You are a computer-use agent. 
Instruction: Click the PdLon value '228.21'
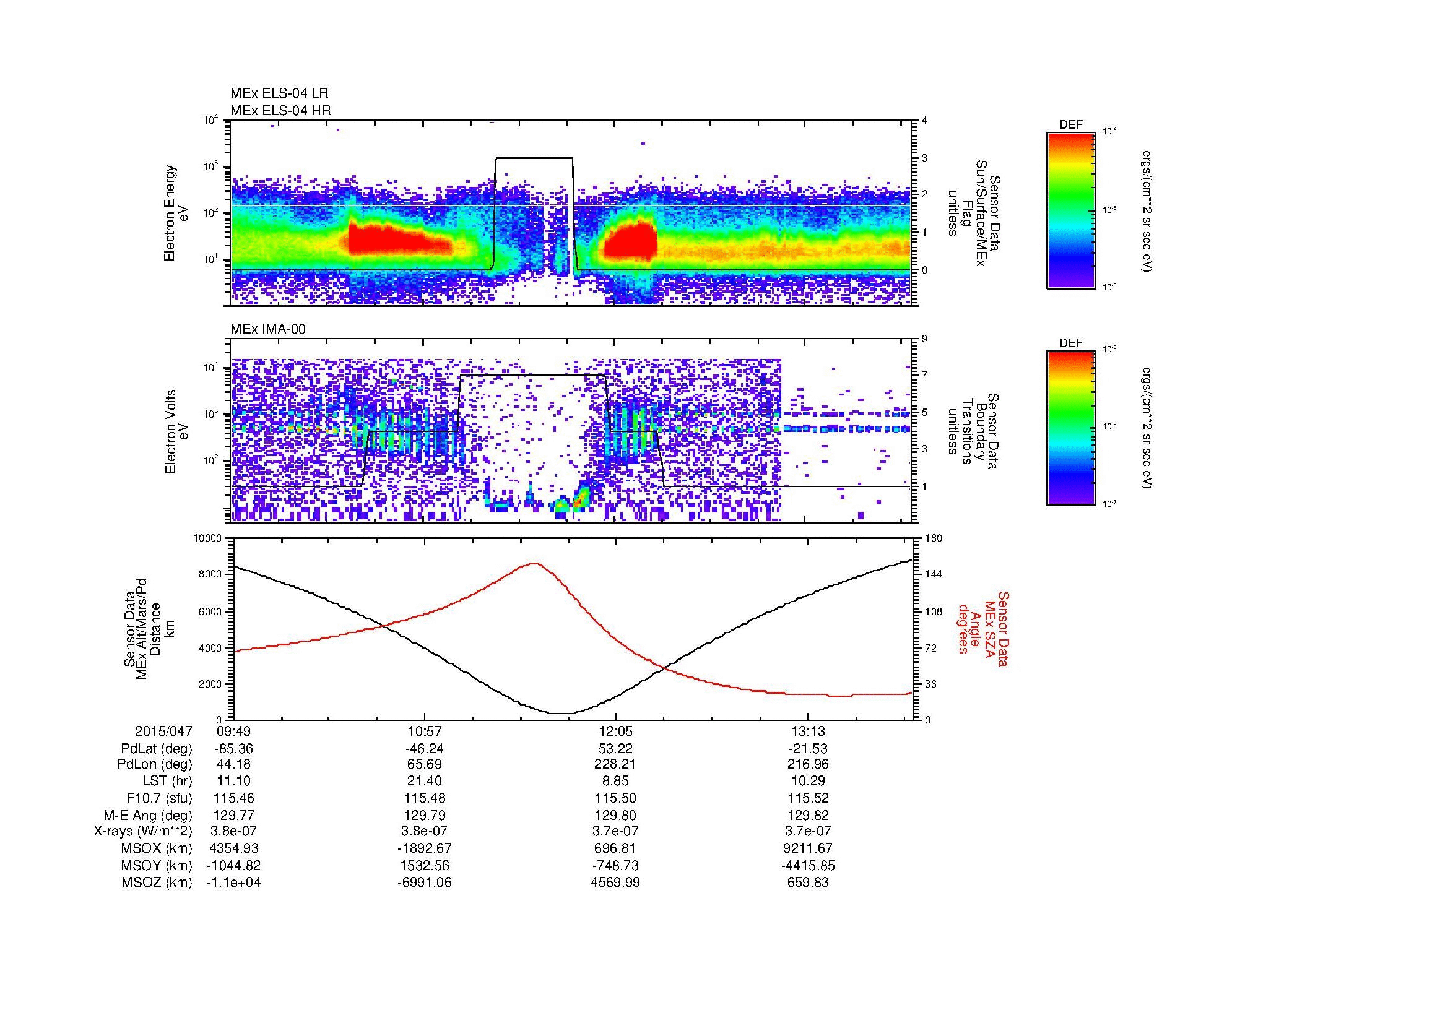615,764
